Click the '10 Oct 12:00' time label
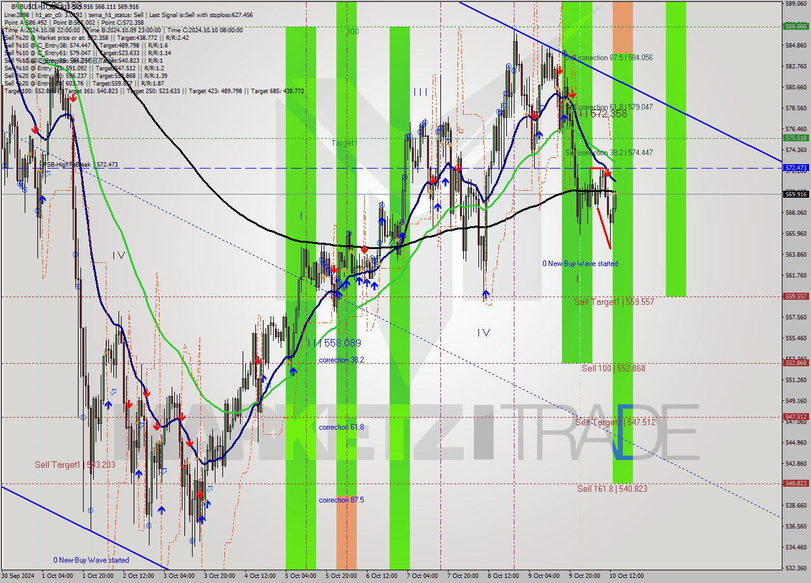This screenshot has width=811, height=583. [626, 576]
